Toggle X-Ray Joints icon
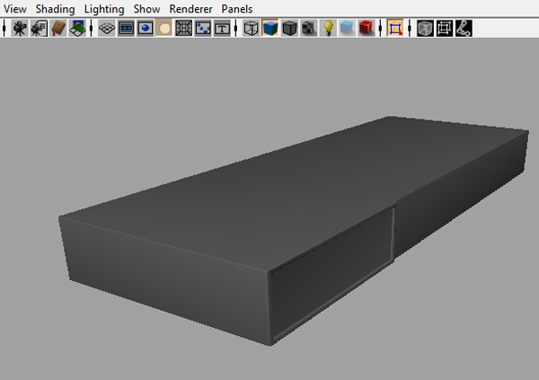This screenshot has width=539, height=380. [x=464, y=28]
